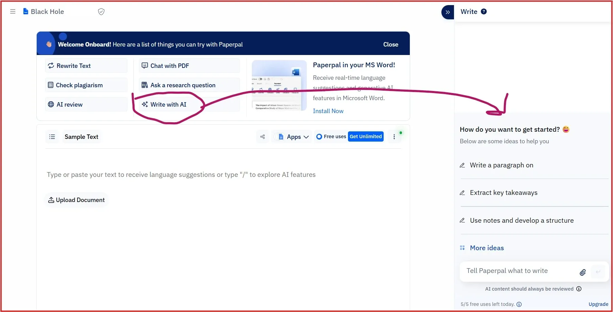Click the Upgrade link
613x312 pixels.
(x=598, y=304)
